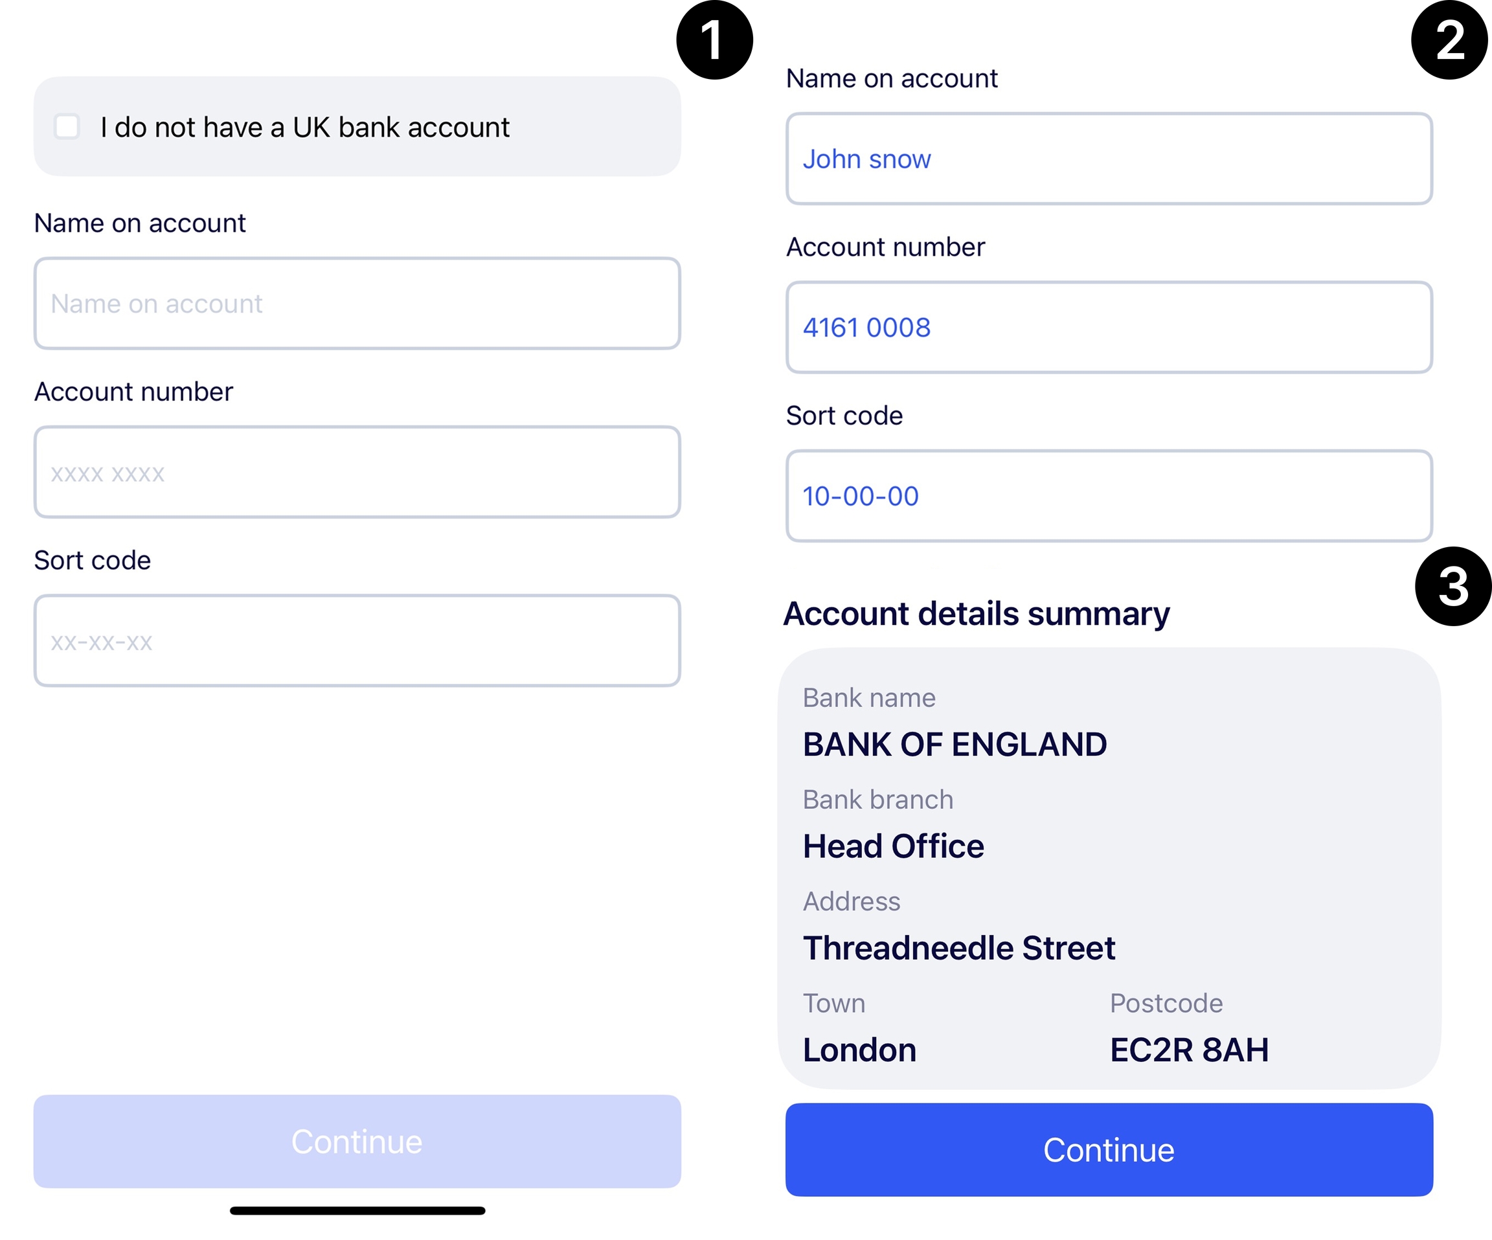Click the black circle badge numbered 2
Image resolution: width=1492 pixels, height=1240 pixels.
pyautogui.click(x=1449, y=39)
